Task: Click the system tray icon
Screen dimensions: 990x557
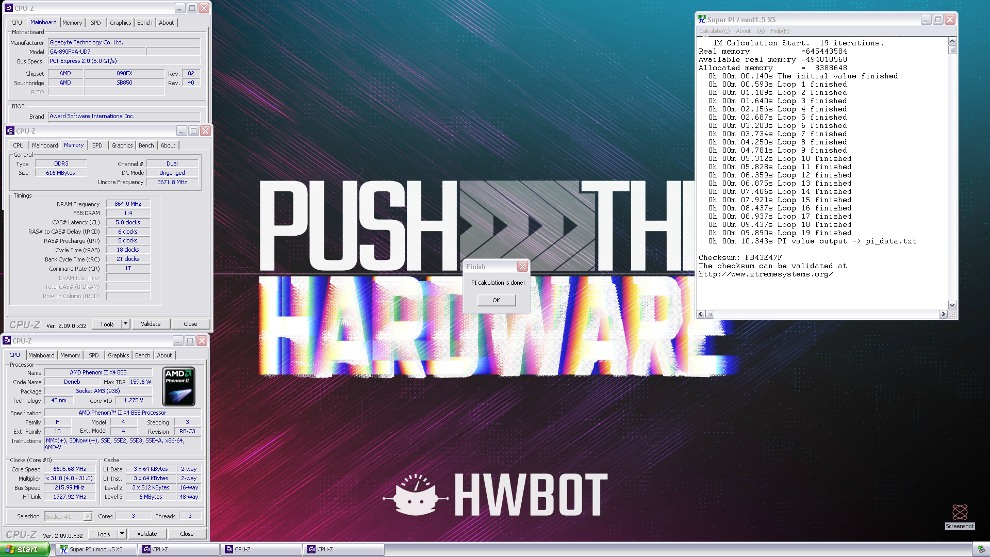Action: (981, 549)
